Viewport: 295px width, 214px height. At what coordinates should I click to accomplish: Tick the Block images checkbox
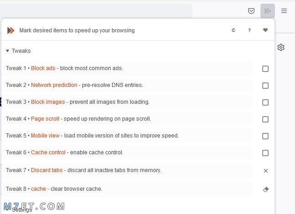[265, 102]
